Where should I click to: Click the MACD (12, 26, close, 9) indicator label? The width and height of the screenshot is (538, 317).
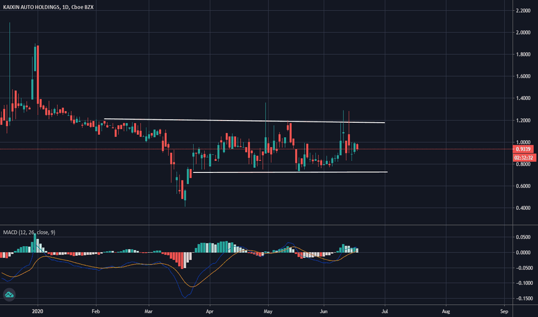click(x=29, y=232)
